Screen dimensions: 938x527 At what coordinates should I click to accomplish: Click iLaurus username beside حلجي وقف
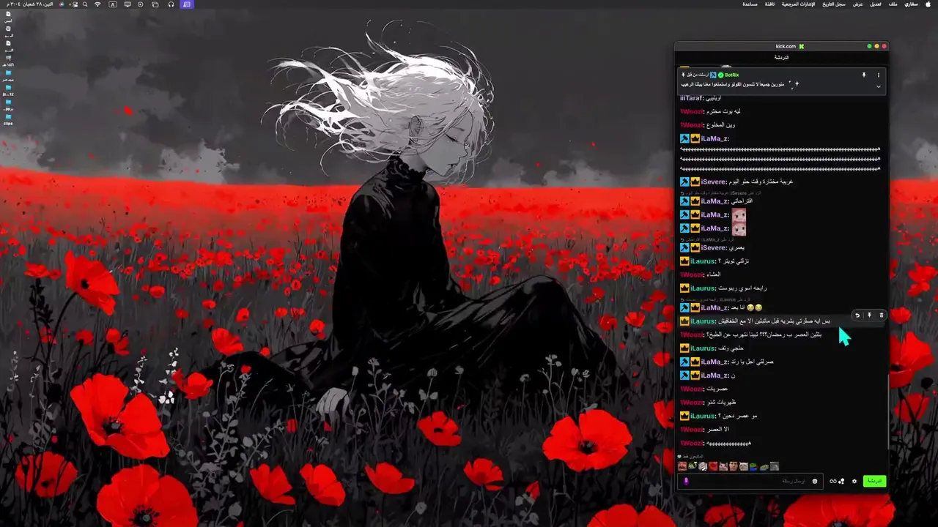pyautogui.click(x=703, y=348)
